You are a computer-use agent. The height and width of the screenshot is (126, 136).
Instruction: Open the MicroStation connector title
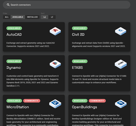[x=18, y=107]
